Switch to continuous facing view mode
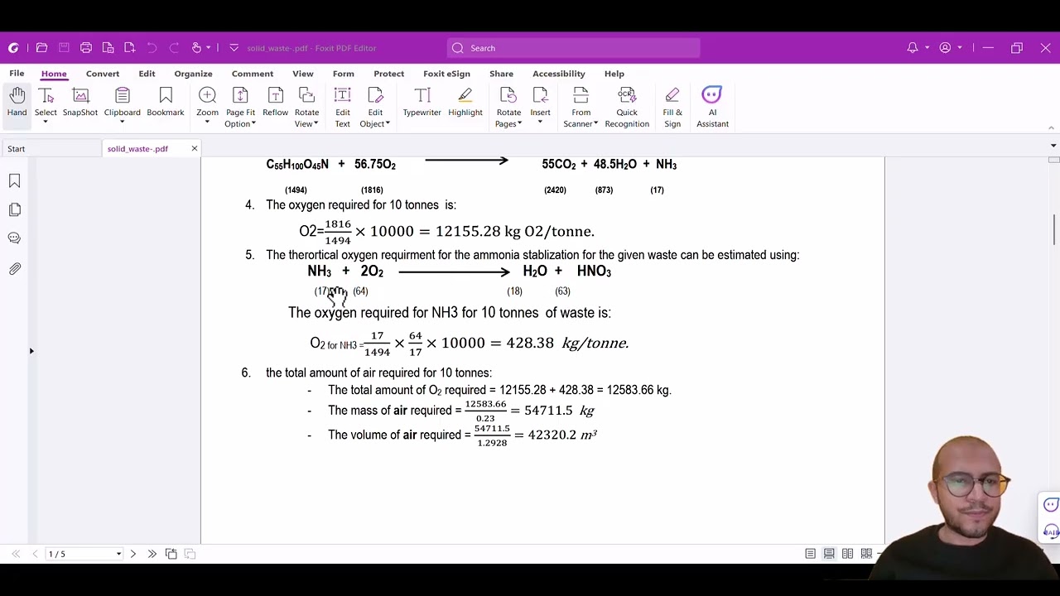Viewport: 1060px width, 596px height. (866, 554)
